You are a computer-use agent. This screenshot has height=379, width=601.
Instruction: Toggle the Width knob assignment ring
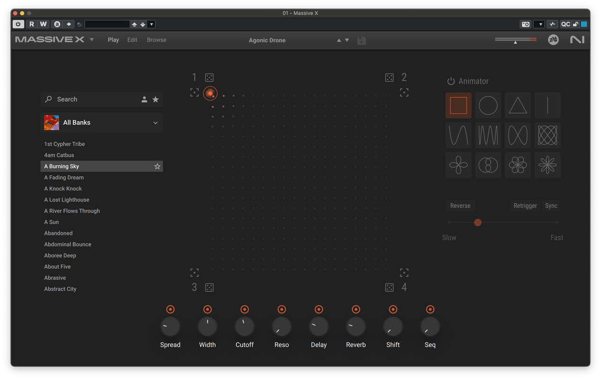pos(207,309)
